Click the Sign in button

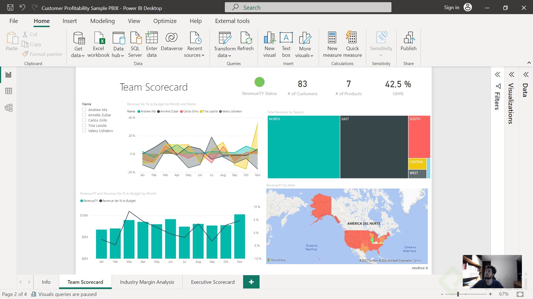pos(451,7)
